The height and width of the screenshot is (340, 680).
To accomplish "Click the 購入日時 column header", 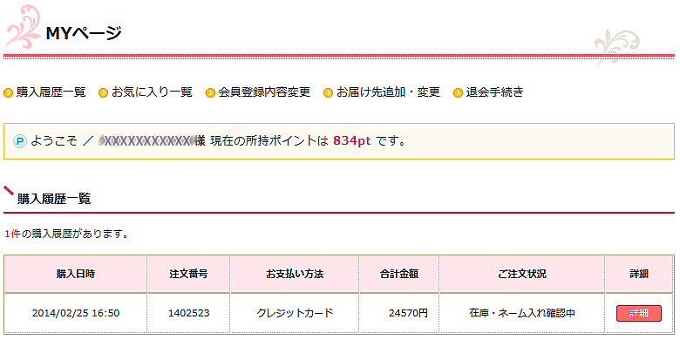I will (x=76, y=274).
